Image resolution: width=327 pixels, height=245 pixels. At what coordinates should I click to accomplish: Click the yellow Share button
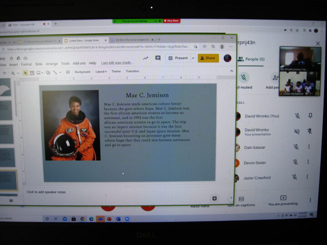(x=208, y=58)
